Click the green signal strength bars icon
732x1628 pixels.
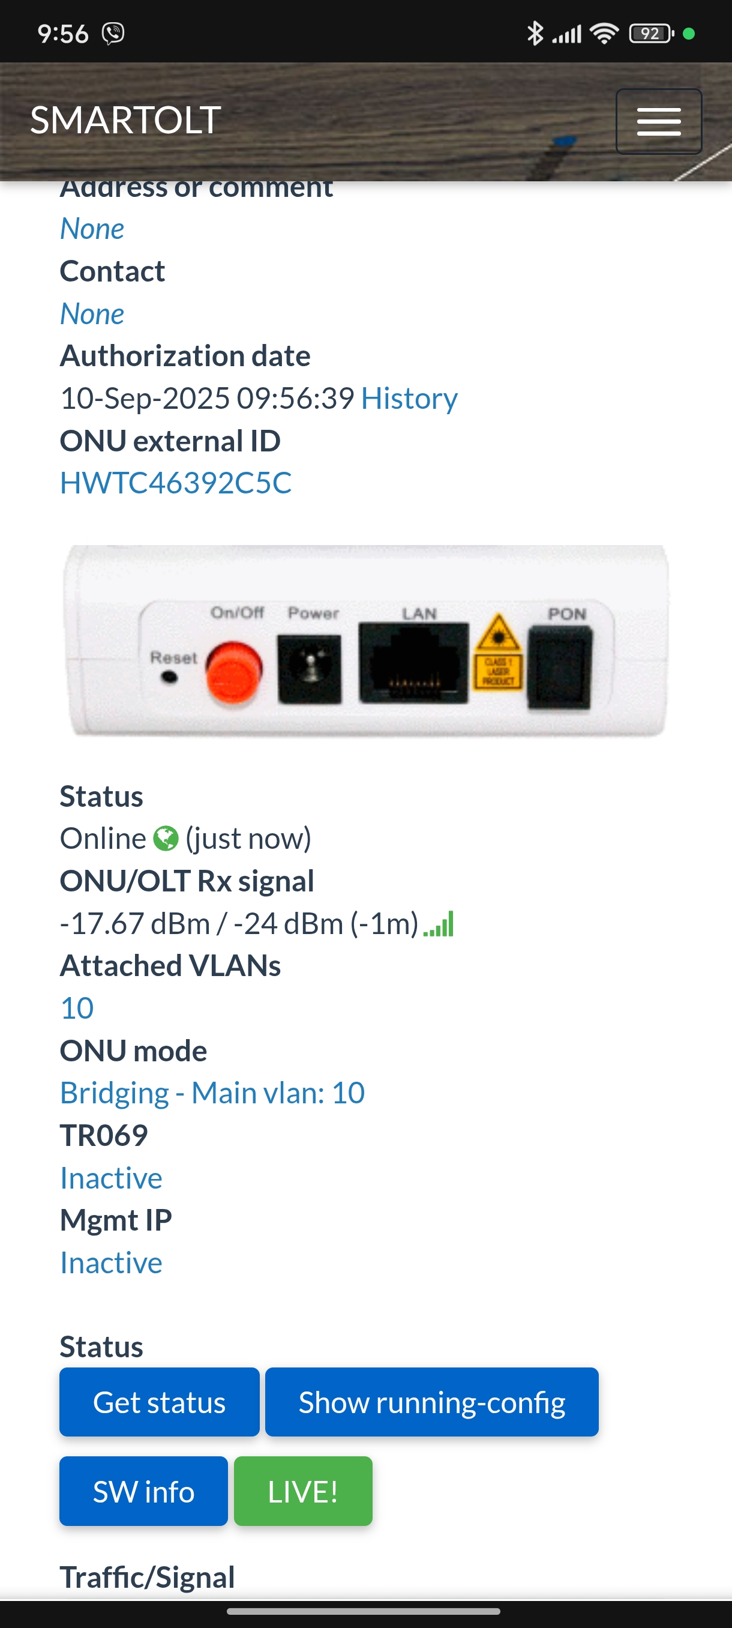439,924
